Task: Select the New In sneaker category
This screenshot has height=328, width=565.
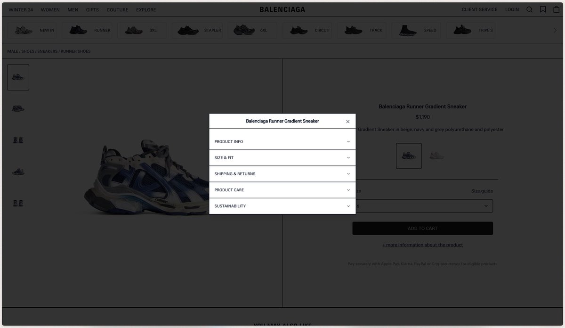Action: click(x=32, y=30)
